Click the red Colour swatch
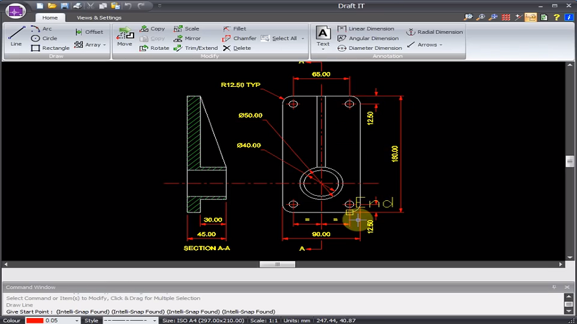Viewport: 577px width, 324px height. (x=34, y=320)
